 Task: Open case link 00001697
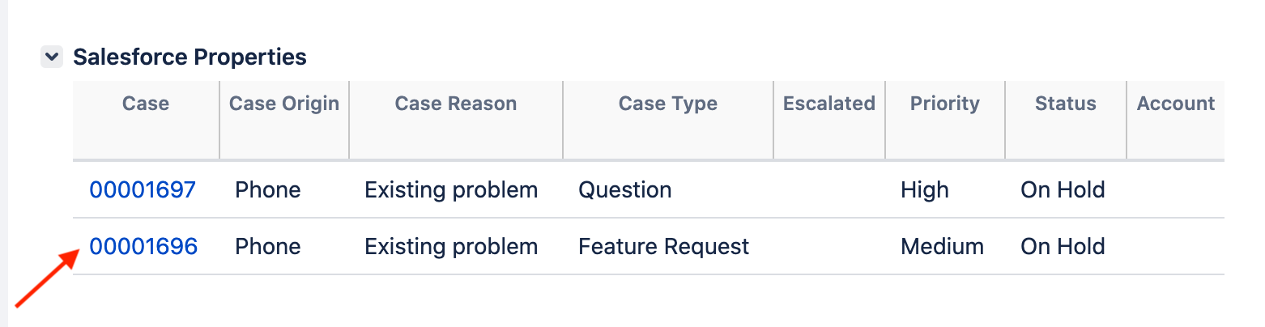143,190
